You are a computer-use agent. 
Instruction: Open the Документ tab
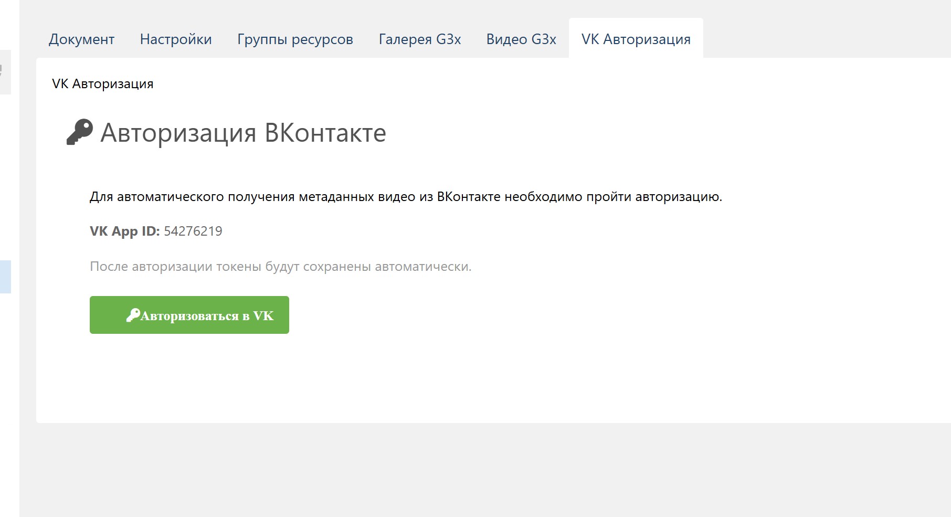(x=81, y=39)
